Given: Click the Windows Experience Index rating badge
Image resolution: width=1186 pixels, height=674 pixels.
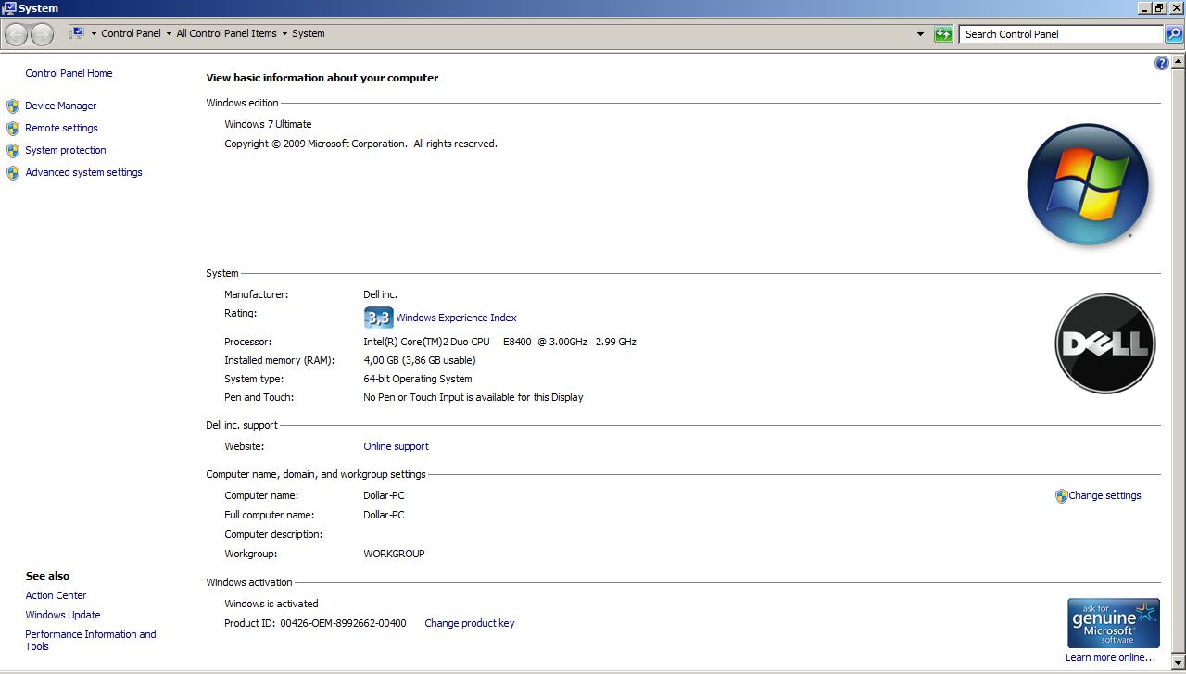Looking at the screenshot, I should coord(378,318).
